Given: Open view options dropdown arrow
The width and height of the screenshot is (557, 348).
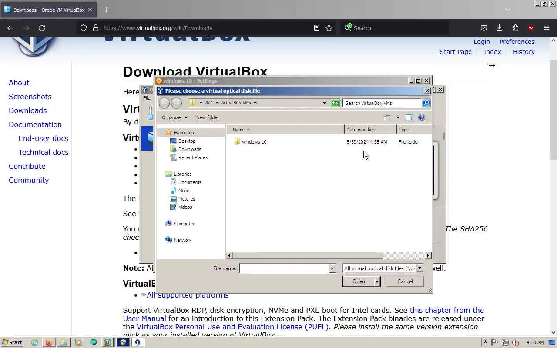Looking at the screenshot, I should click(x=397, y=117).
